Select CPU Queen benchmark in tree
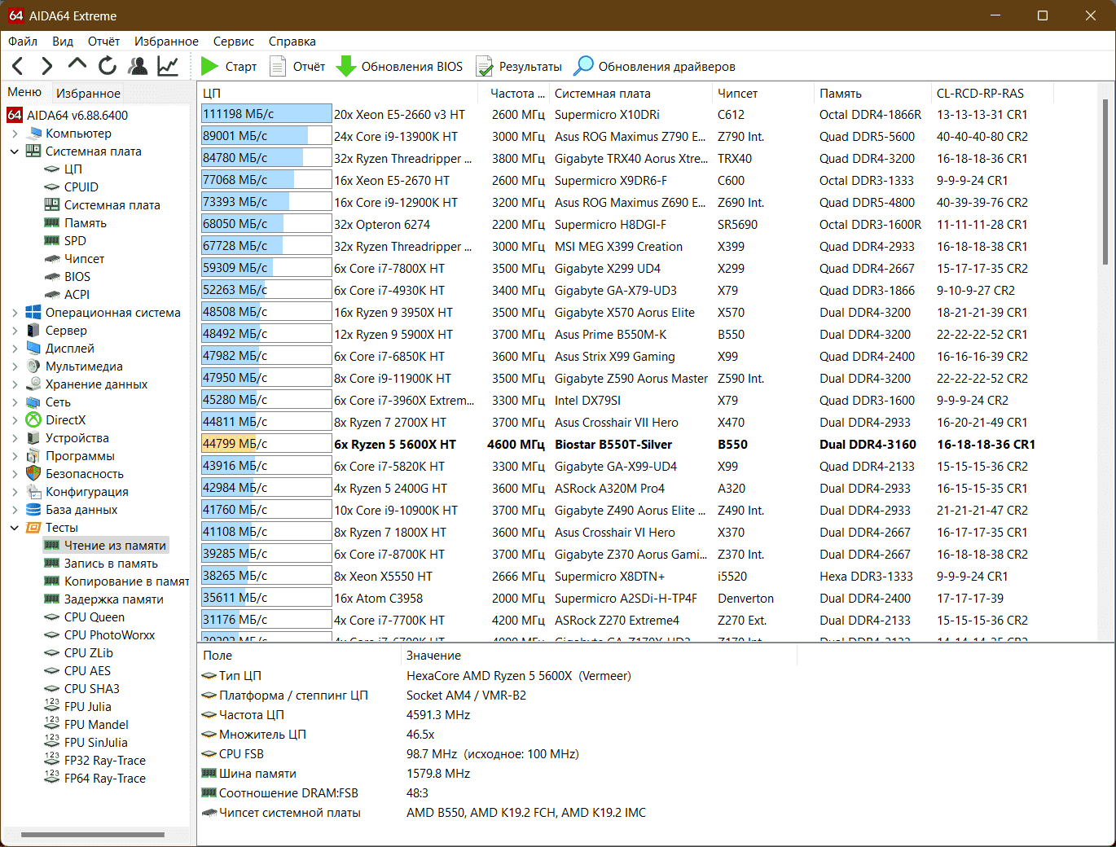This screenshot has height=847, width=1116. click(94, 617)
